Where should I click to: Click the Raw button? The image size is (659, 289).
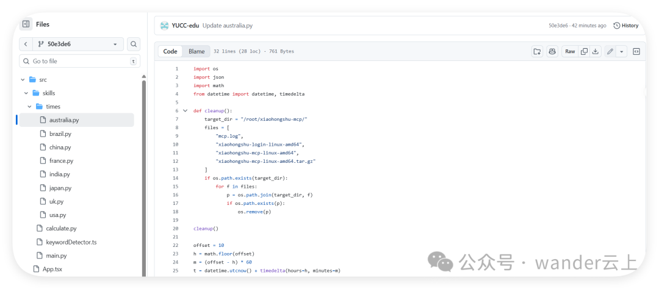[570, 52]
